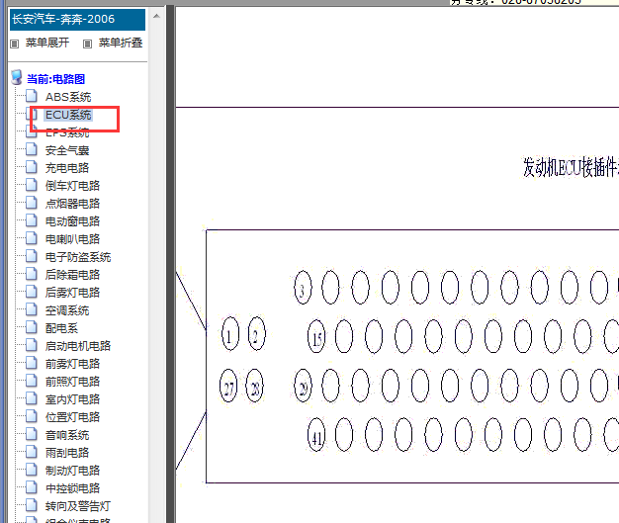Image resolution: width=619 pixels, height=523 pixels.
Task: Open the 空调系统 entry
Action: [67, 310]
